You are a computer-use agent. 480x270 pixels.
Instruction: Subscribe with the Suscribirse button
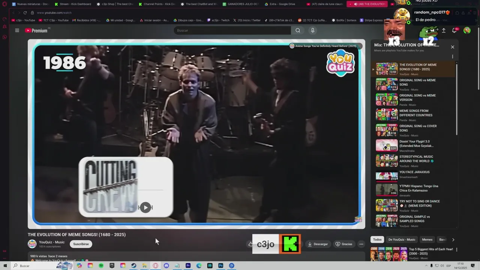click(81, 244)
